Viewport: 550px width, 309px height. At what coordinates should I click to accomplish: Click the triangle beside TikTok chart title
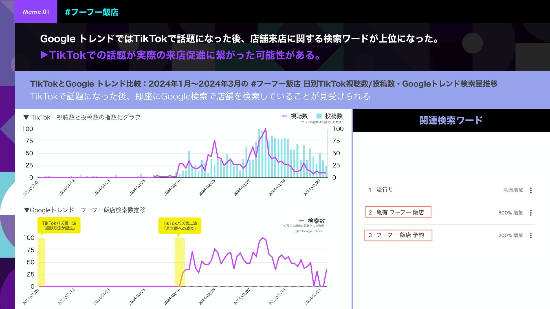click(26, 117)
